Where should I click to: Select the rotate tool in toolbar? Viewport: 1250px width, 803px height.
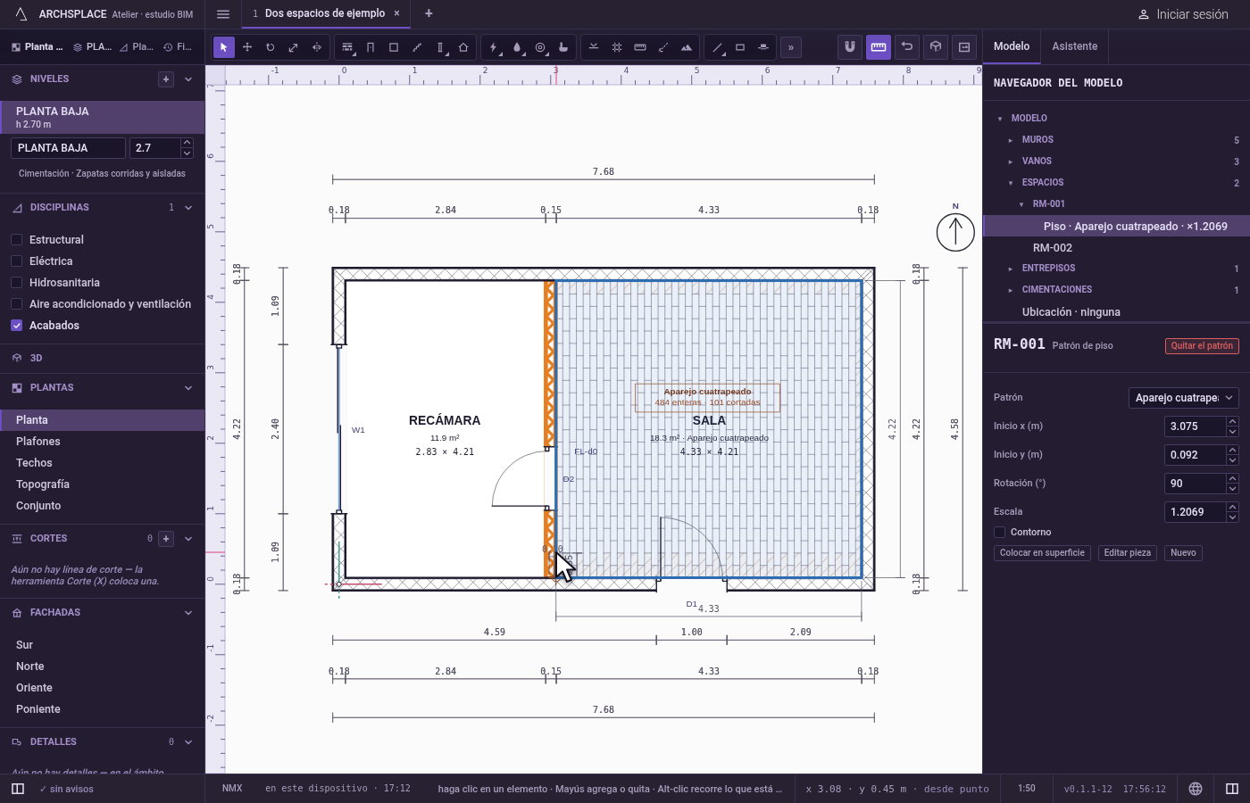270,47
